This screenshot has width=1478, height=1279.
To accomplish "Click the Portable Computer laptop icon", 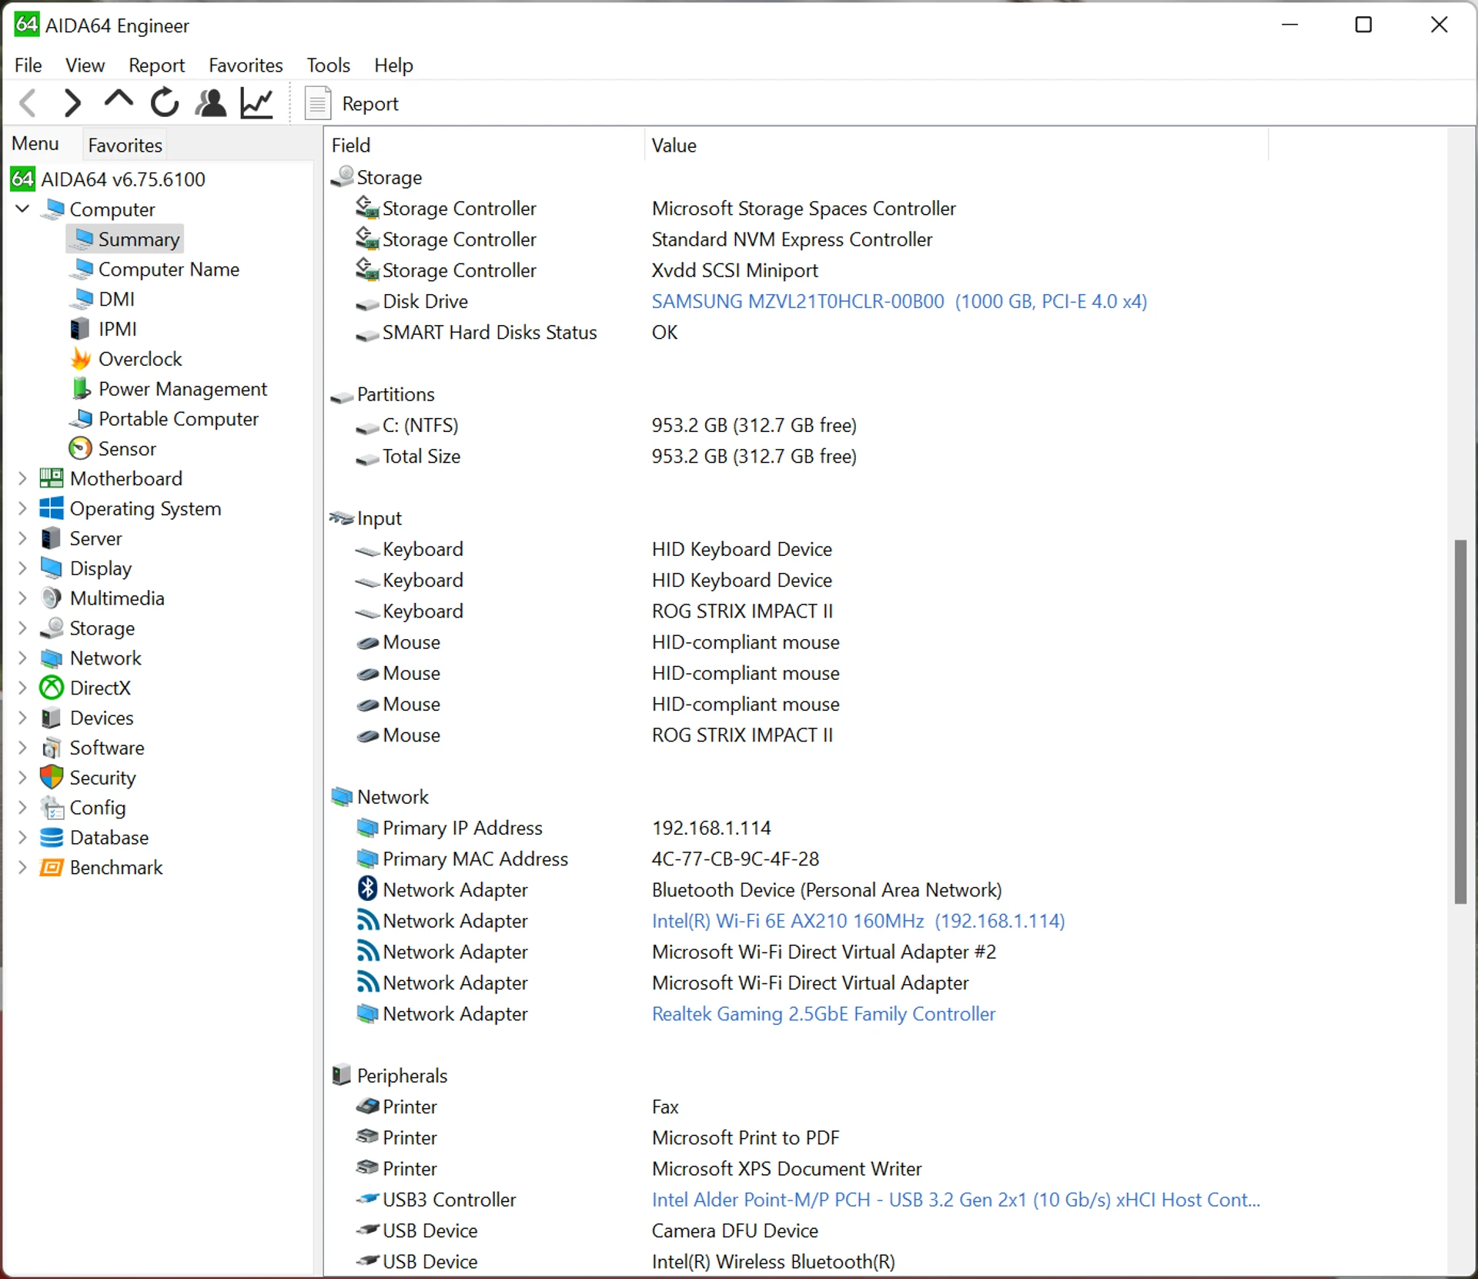I will (81, 419).
